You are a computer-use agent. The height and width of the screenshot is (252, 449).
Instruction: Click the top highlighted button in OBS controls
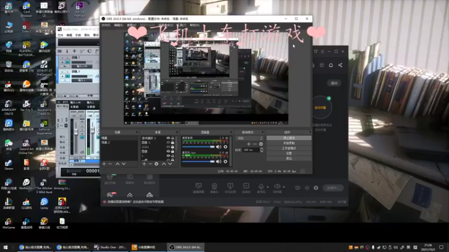[x=289, y=138]
